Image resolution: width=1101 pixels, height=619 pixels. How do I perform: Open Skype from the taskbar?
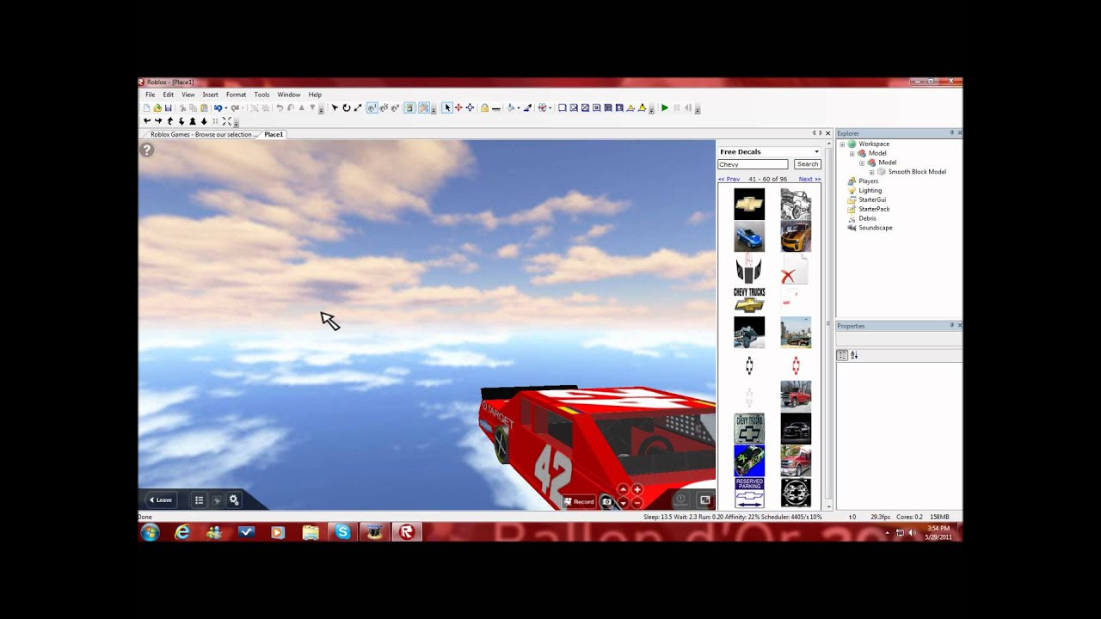[x=342, y=532]
